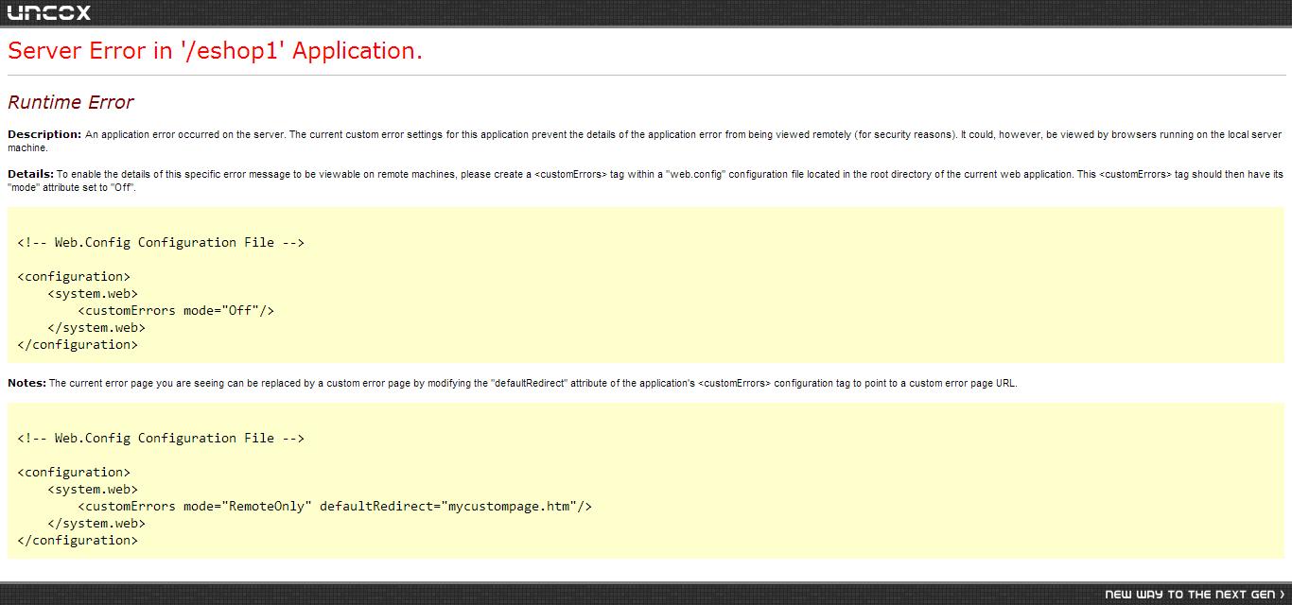This screenshot has width=1292, height=605.
Task: Click the closing </configuration> tag in second code block
Action: [78, 540]
